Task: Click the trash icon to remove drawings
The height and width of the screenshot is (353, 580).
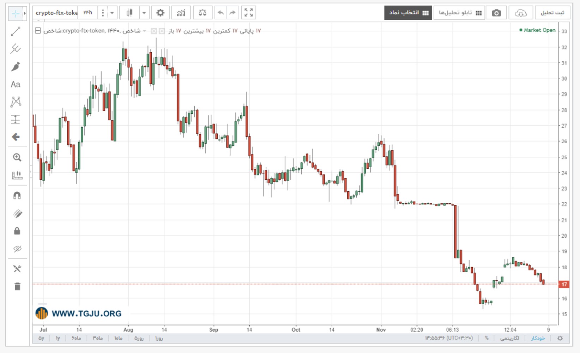Action: pyautogui.click(x=17, y=286)
